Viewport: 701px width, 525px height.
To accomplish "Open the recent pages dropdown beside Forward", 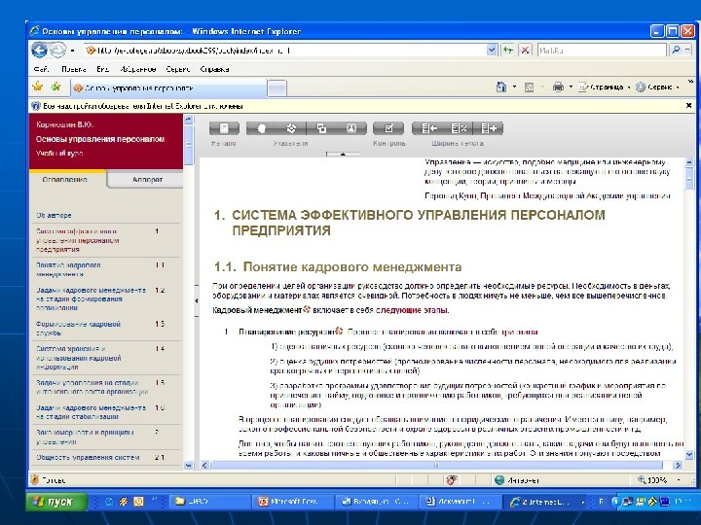I will point(72,51).
